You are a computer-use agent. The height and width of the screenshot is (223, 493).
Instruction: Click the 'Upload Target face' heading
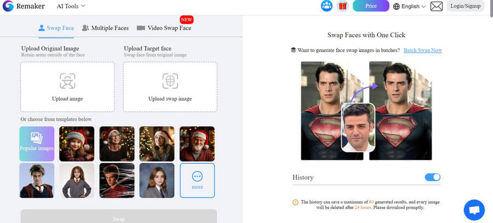pos(147,48)
